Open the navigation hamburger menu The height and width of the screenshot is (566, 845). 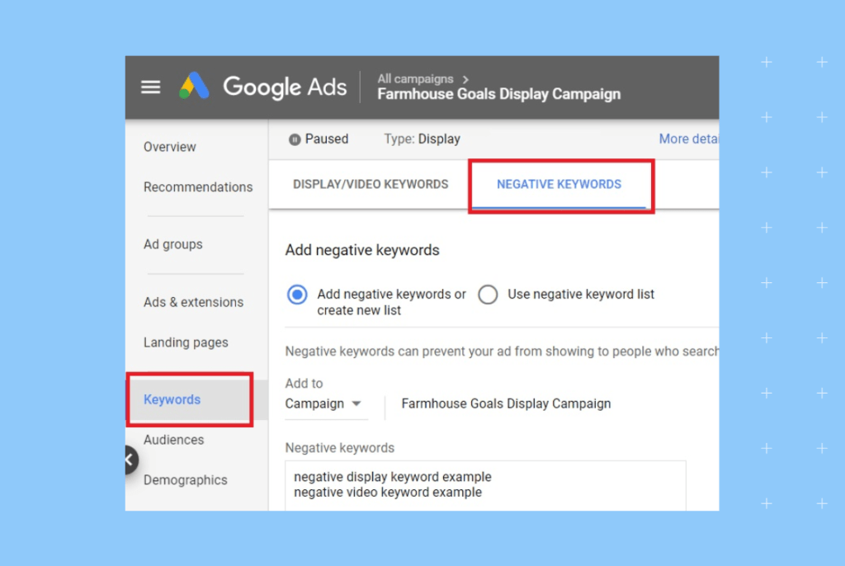(x=150, y=87)
